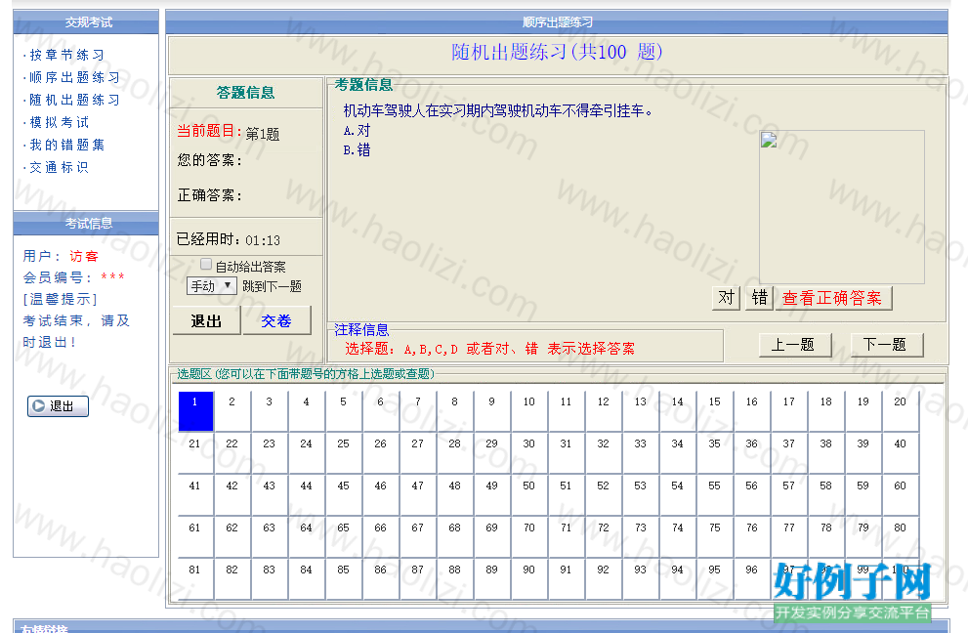Click the 随机出题练习(共100题) title
968x633 pixels.
(x=558, y=52)
